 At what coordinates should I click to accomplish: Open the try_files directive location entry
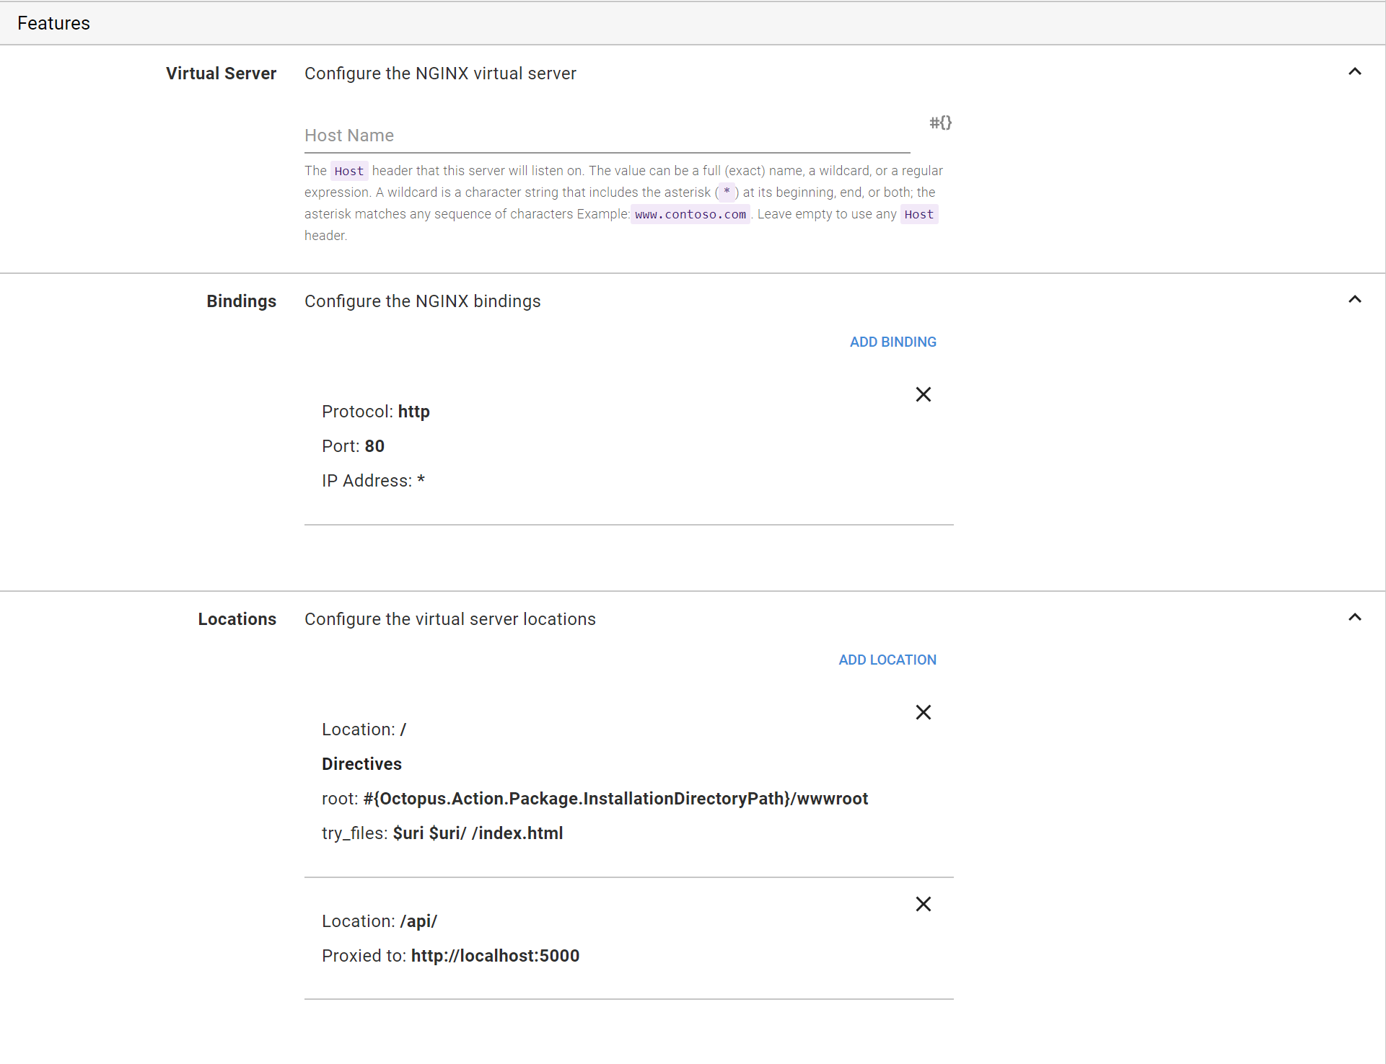click(x=442, y=833)
